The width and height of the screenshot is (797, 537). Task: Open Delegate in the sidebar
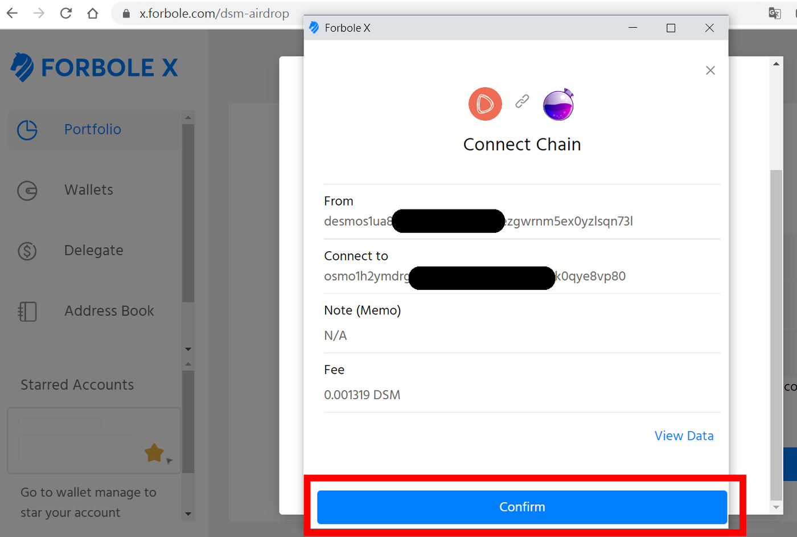coord(93,251)
